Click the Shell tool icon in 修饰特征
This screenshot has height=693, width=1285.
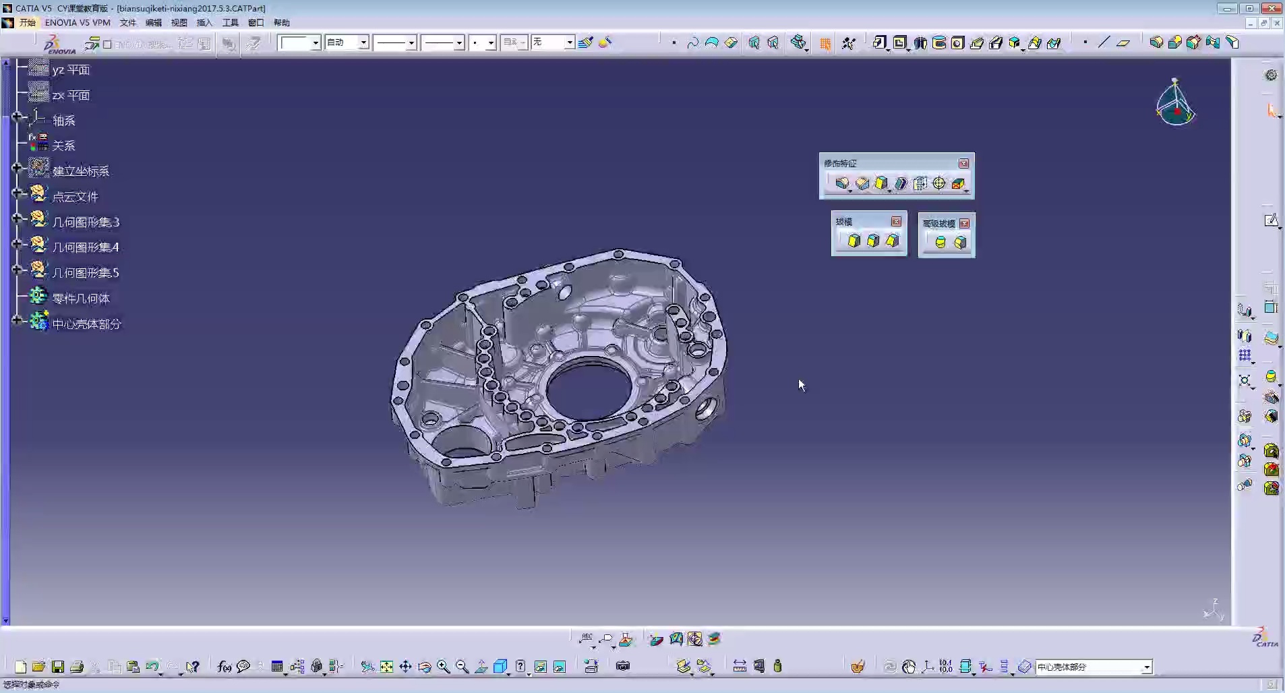[901, 183]
